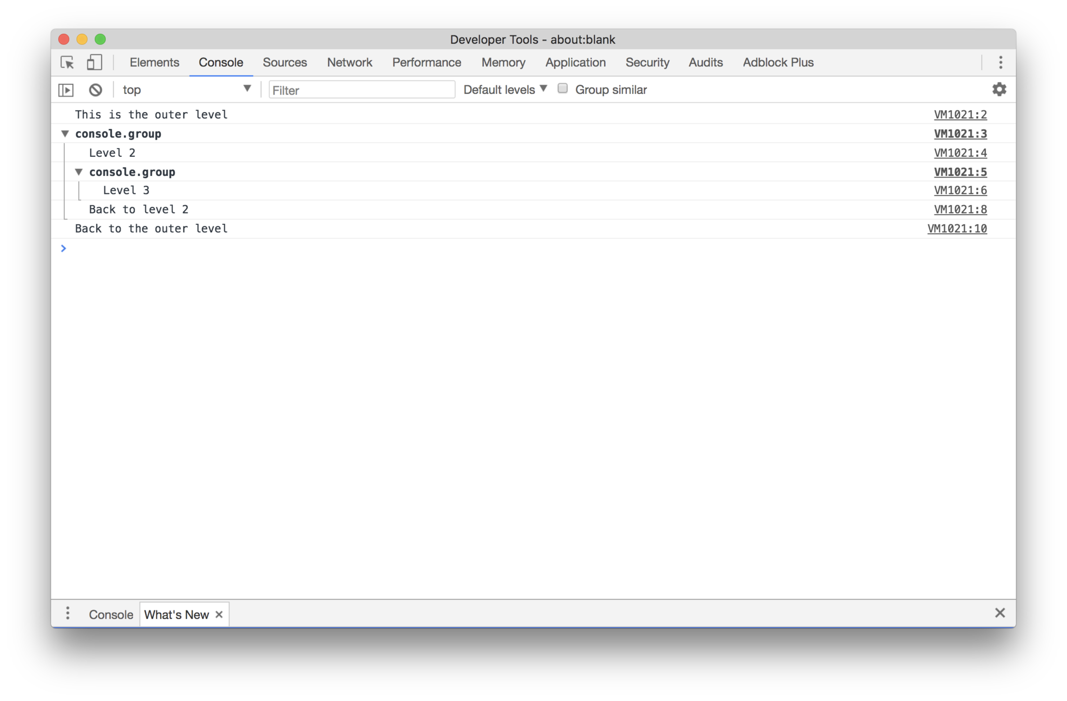Open the VM1021:10 source link
Viewport: 1067px width, 701px height.
tap(956, 229)
